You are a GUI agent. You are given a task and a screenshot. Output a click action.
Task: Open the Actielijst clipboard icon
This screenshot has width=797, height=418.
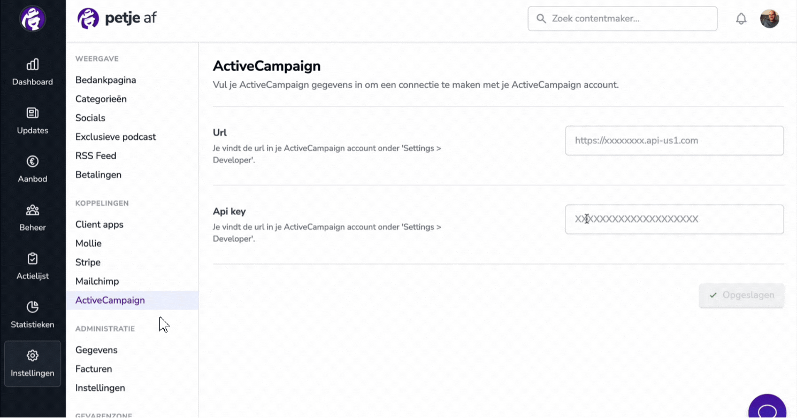pos(33,259)
